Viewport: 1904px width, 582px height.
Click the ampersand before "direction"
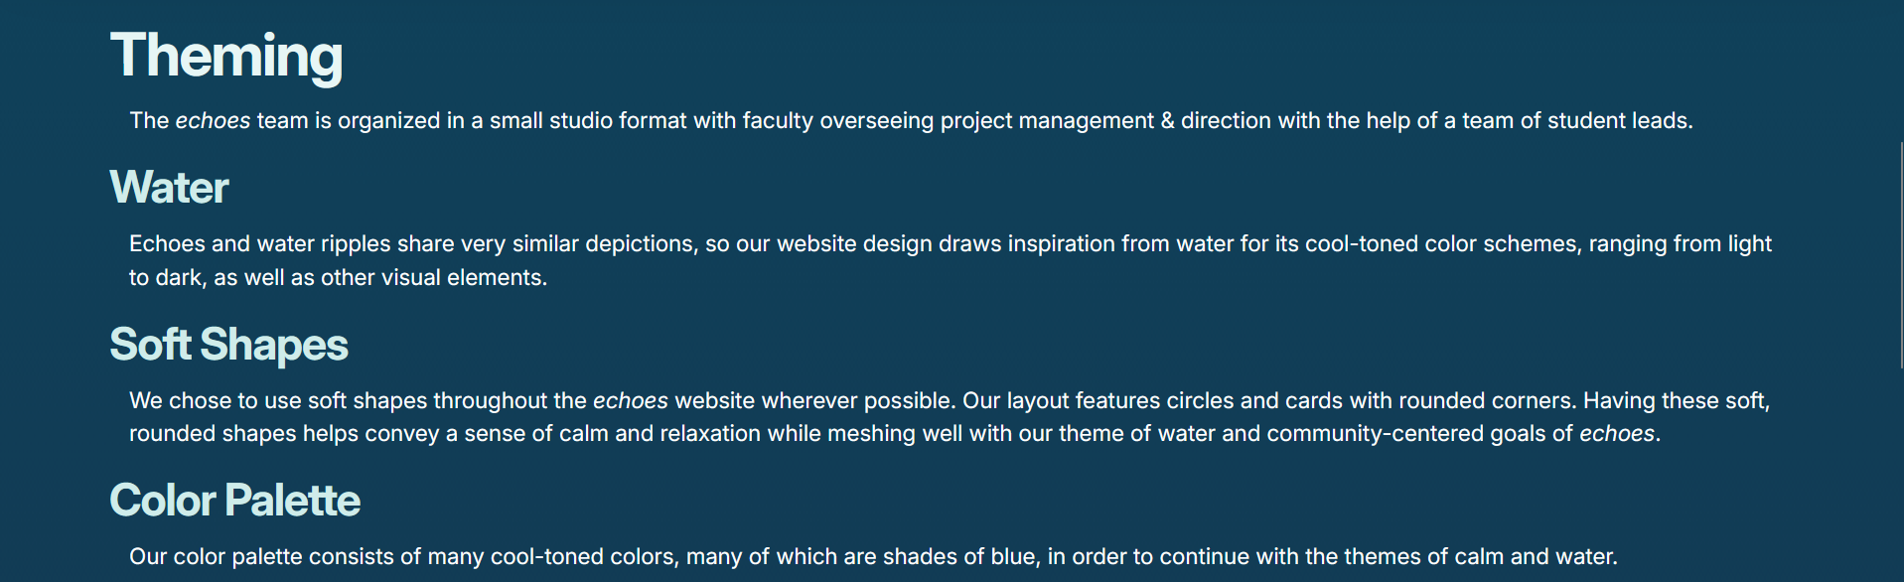pos(1167,121)
